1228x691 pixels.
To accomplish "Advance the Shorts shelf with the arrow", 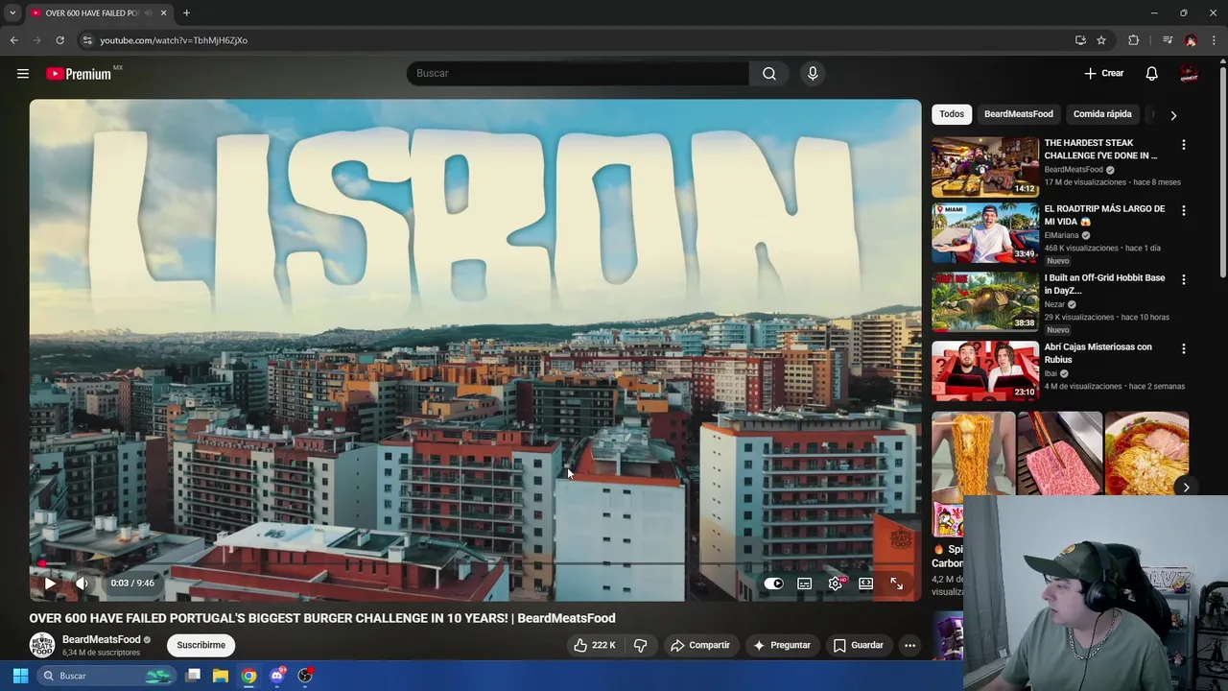I will [1186, 488].
